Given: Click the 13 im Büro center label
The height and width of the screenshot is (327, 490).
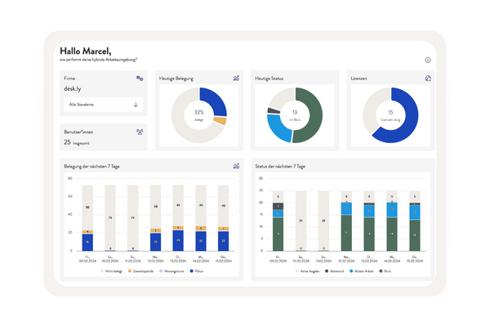Looking at the screenshot, I should 295,115.
